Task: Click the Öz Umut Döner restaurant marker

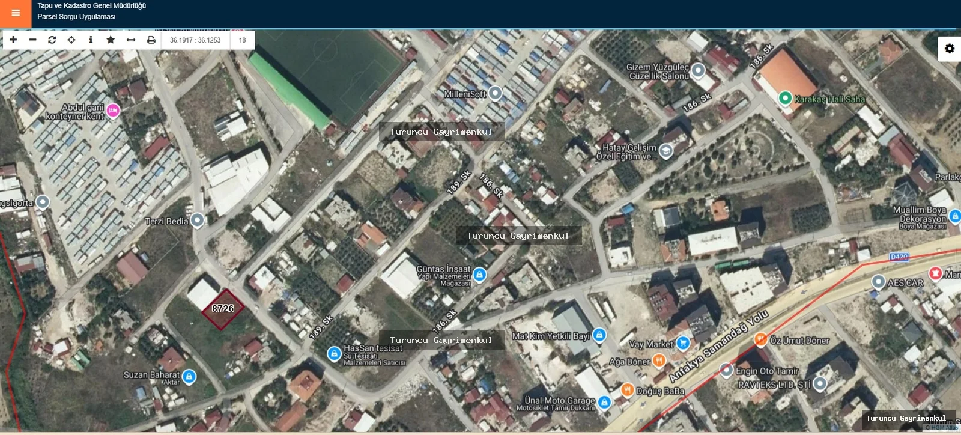Action: coord(760,339)
